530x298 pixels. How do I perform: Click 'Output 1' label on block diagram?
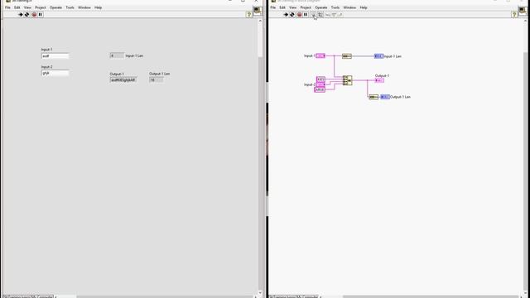(383, 75)
